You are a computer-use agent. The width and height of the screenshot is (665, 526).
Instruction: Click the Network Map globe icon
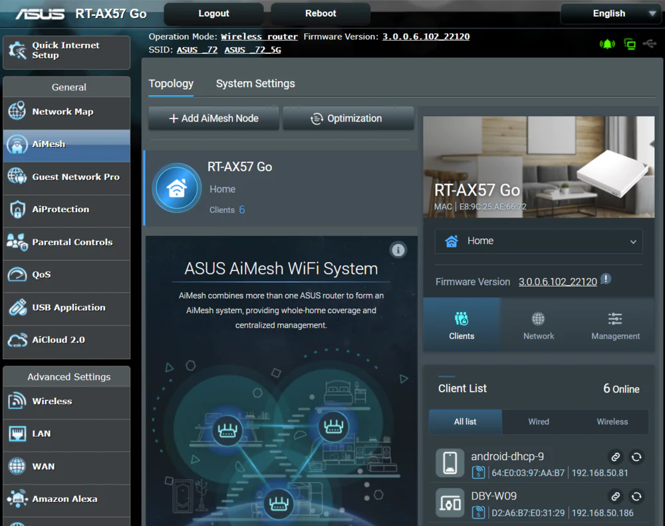coord(17,111)
